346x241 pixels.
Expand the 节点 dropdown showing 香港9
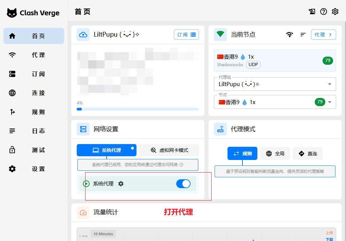pos(329,102)
